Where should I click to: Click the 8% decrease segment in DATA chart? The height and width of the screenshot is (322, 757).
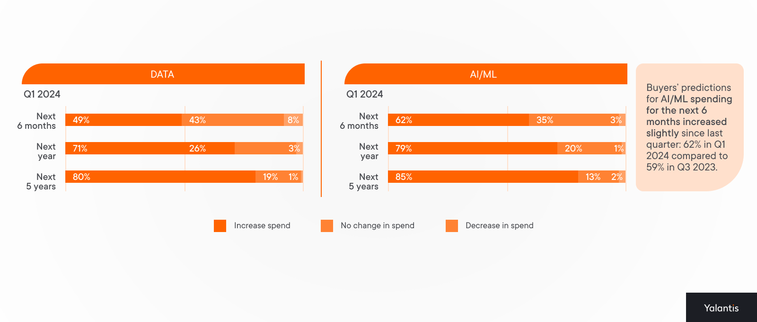293,120
